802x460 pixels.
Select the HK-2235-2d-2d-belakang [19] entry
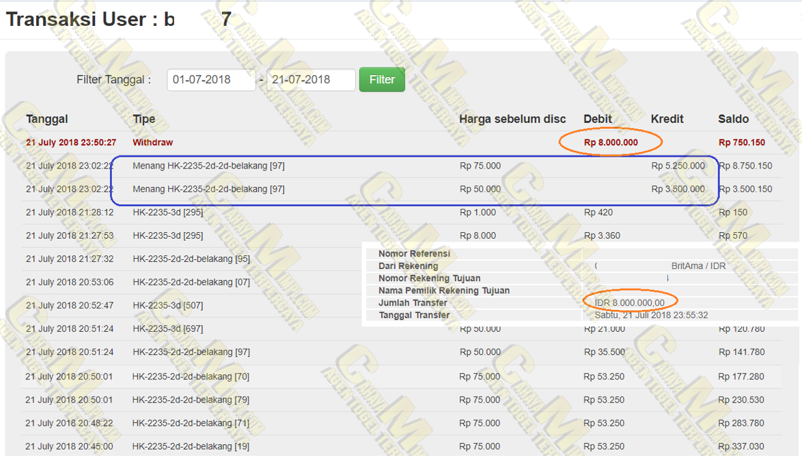pos(191,446)
